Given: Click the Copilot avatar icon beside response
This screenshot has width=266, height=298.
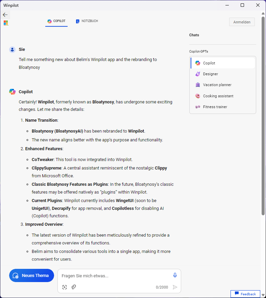Looking at the screenshot, I should coord(13,92).
